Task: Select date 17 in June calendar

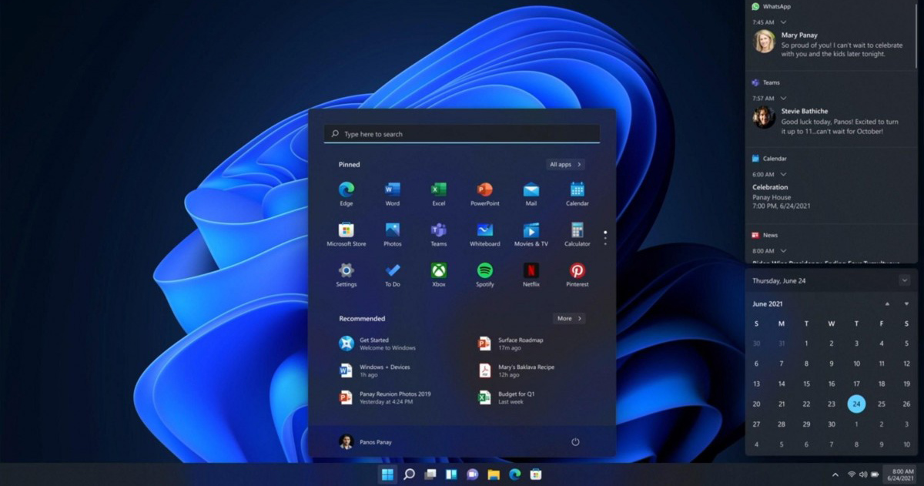Action: [856, 384]
